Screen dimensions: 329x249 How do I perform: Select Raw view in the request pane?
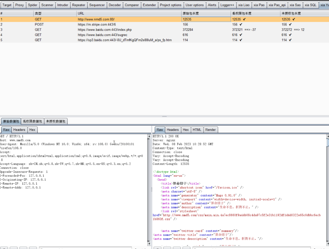[x=6, y=130]
